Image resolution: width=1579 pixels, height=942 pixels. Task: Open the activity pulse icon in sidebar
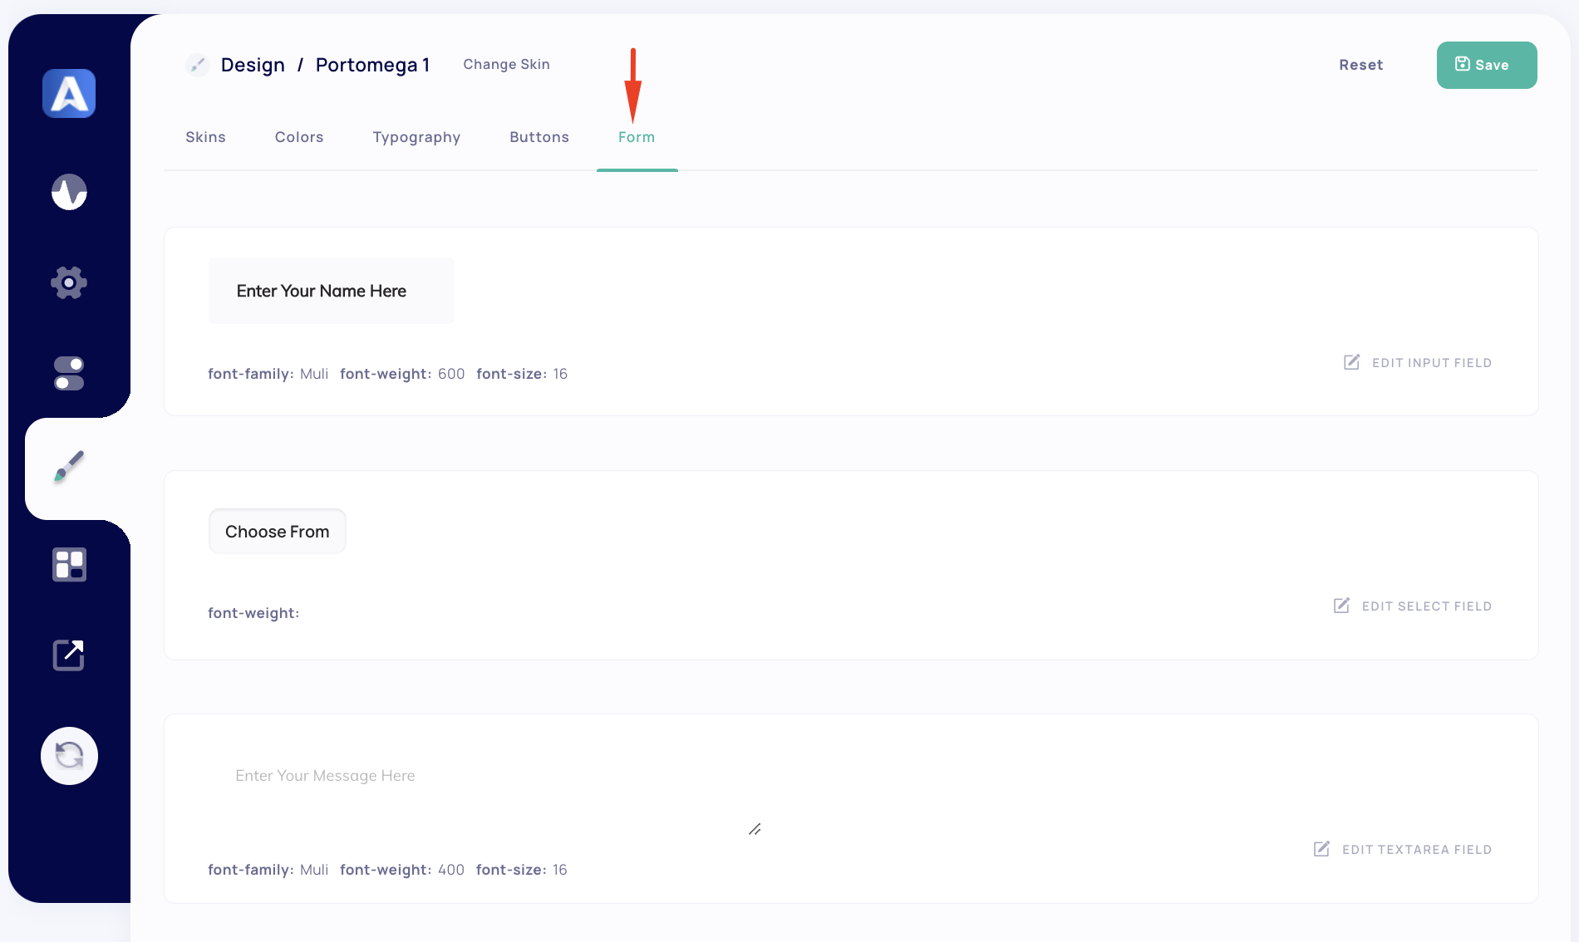point(69,192)
